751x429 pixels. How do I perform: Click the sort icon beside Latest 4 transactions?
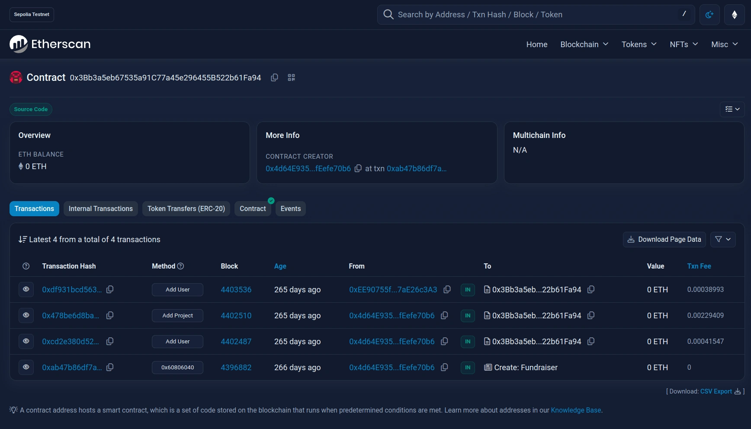pos(22,240)
